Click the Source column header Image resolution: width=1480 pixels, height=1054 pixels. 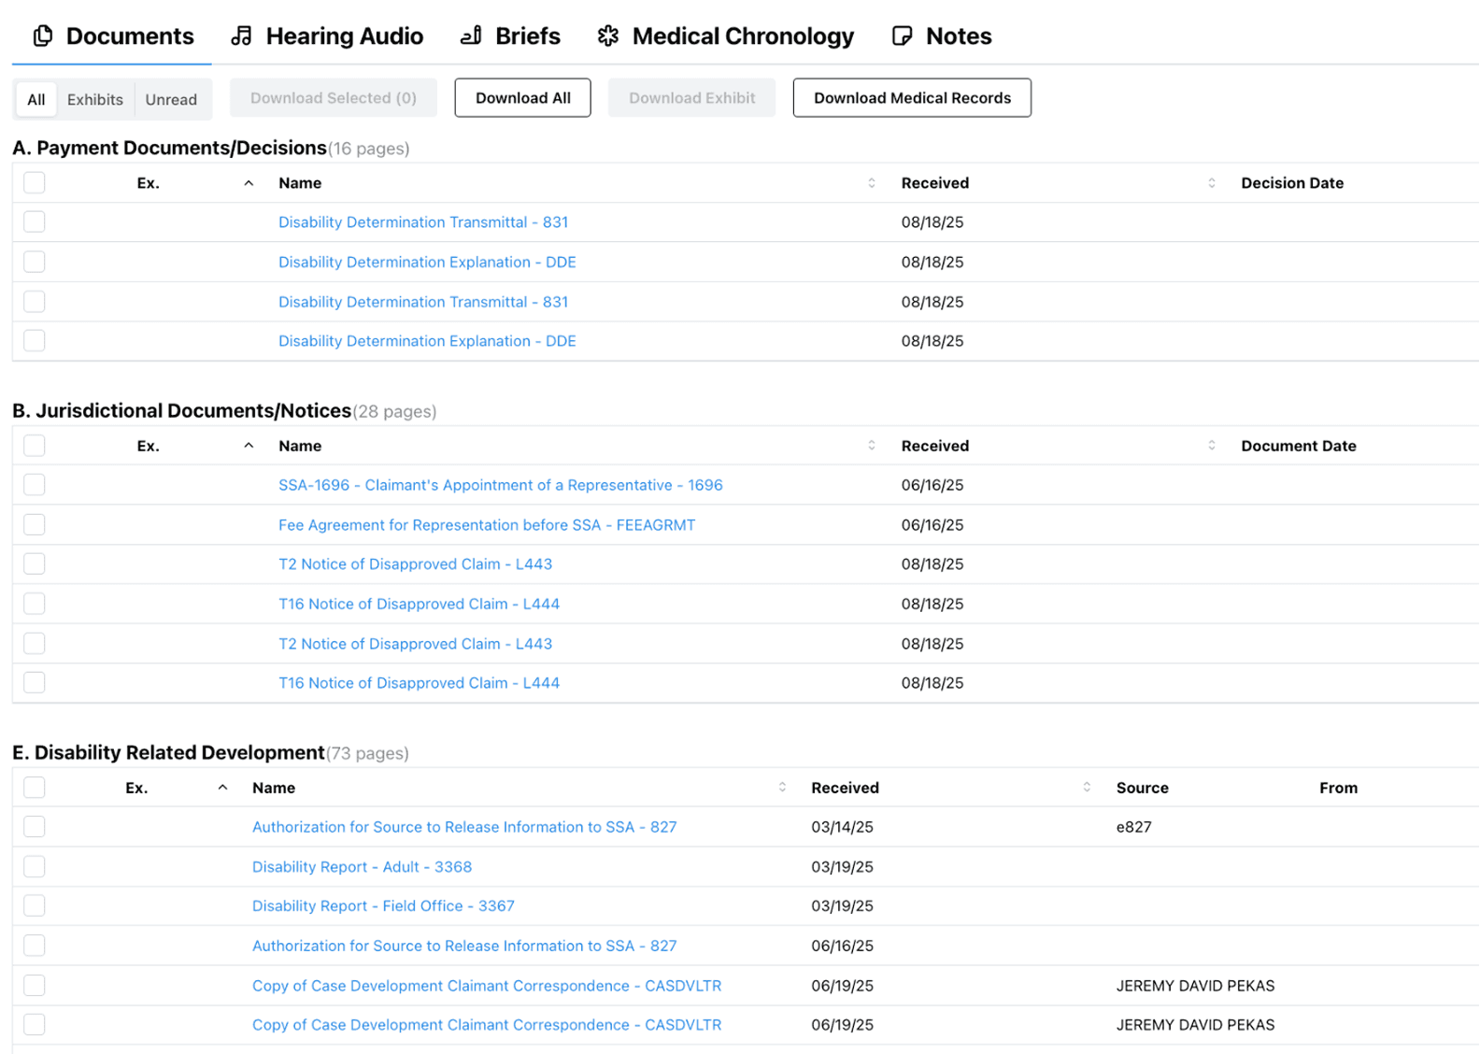[x=1142, y=788]
